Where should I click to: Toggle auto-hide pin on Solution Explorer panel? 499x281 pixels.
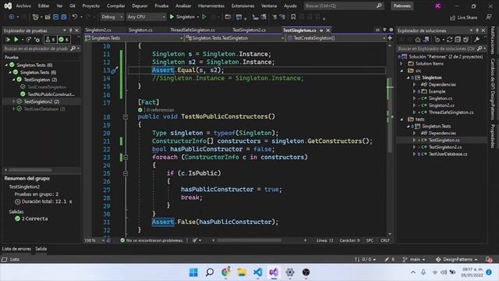[x=477, y=30]
